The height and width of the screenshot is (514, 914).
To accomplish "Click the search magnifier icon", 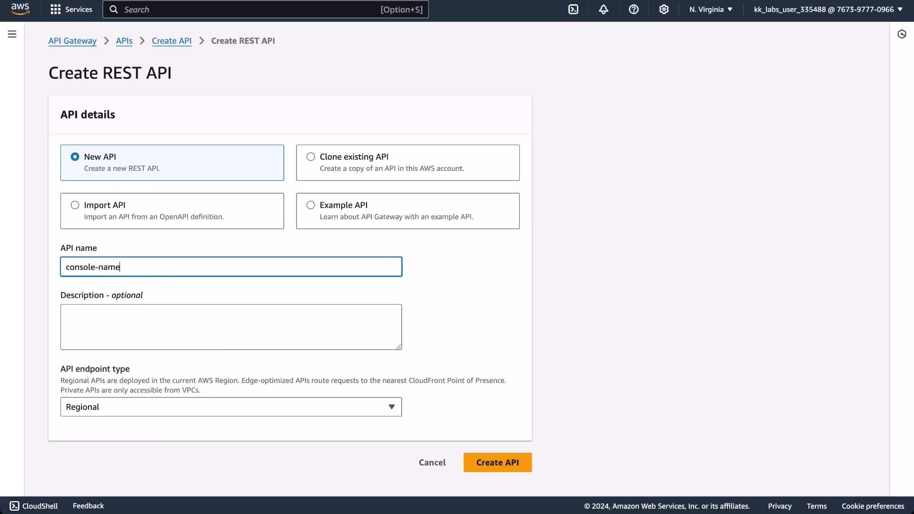I will click(114, 10).
